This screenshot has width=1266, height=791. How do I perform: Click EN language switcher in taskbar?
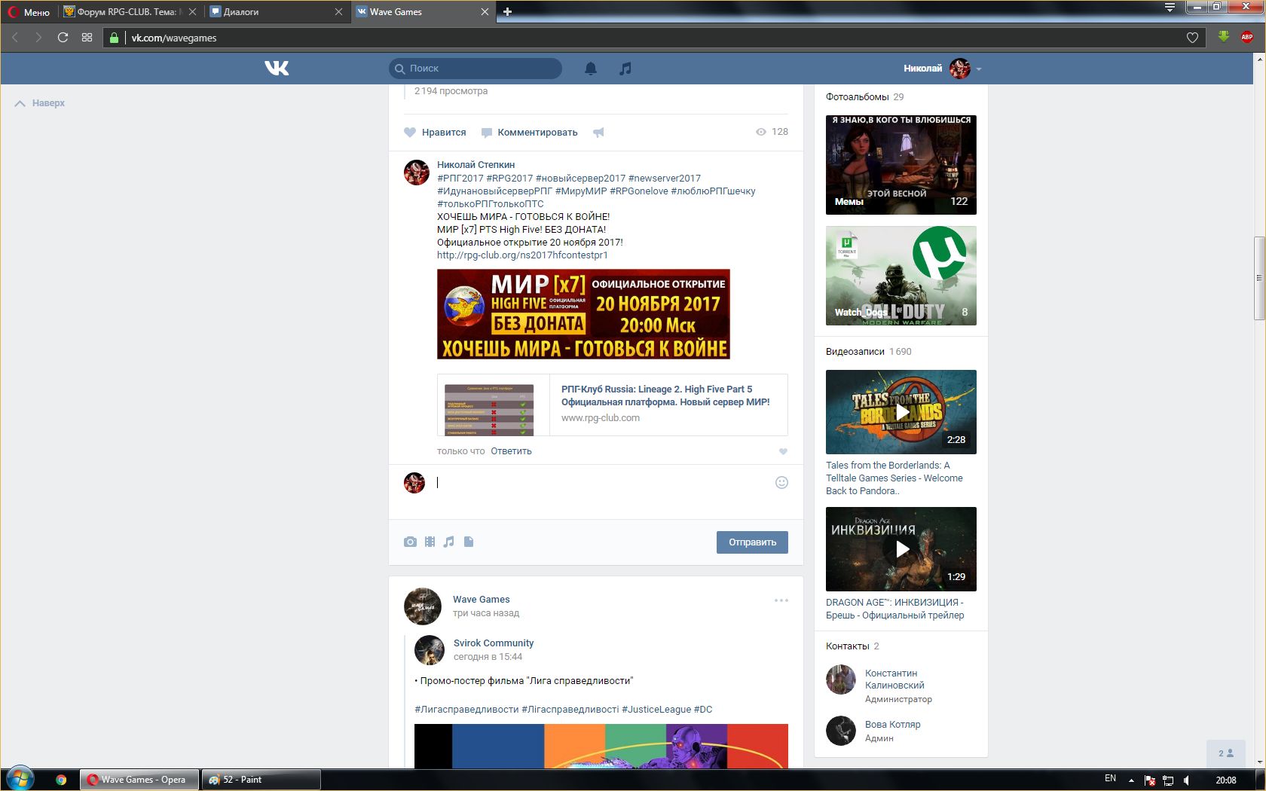1110,779
